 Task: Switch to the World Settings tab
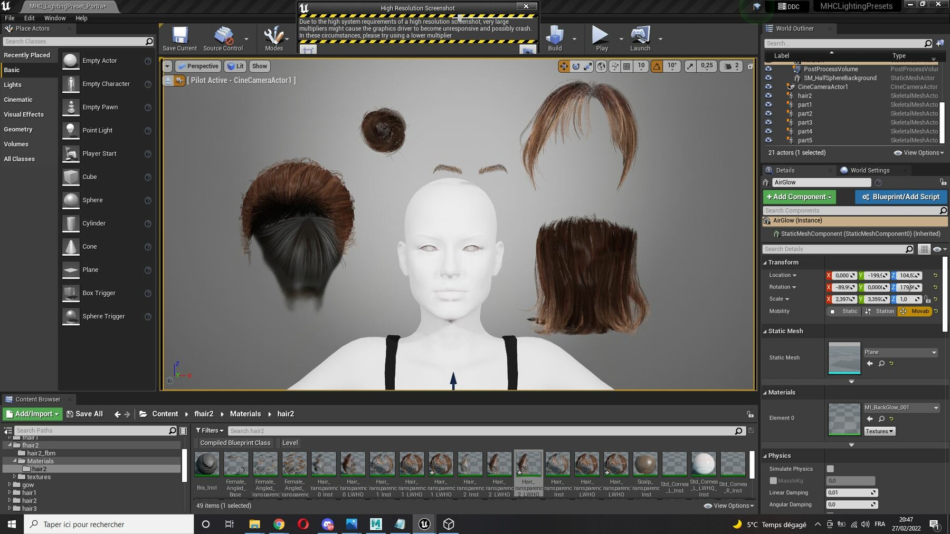click(870, 170)
